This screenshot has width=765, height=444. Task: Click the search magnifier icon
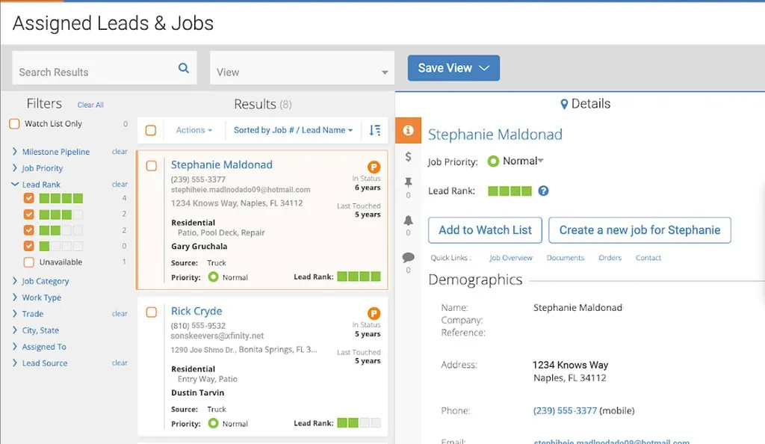[183, 67]
